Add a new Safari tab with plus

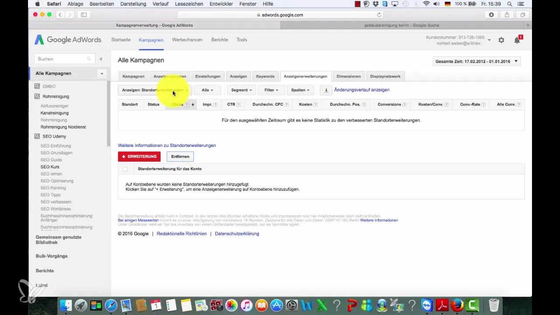coord(528,25)
